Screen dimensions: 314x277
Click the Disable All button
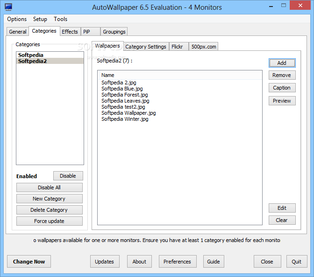[x=49, y=187]
